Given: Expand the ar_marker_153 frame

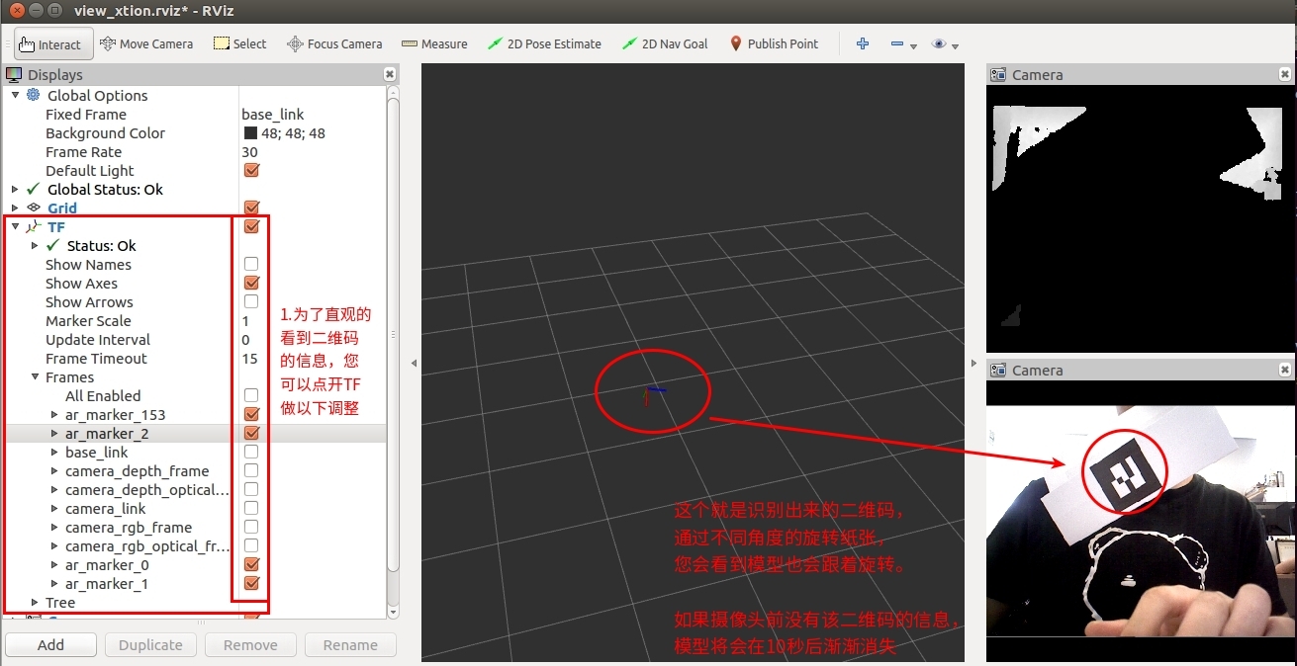Looking at the screenshot, I should pyautogui.click(x=54, y=414).
